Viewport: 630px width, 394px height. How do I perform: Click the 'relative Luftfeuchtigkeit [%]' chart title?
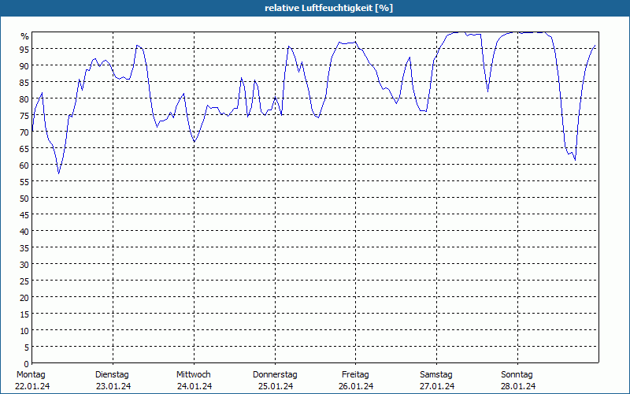coord(328,8)
